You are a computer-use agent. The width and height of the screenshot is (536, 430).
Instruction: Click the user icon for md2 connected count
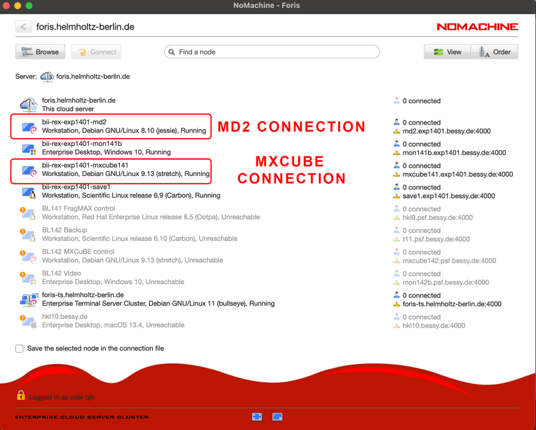tap(397, 122)
